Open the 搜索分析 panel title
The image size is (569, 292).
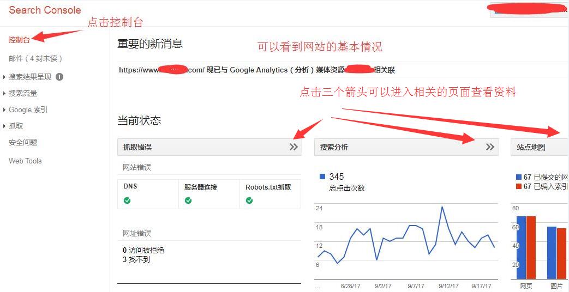(x=334, y=147)
